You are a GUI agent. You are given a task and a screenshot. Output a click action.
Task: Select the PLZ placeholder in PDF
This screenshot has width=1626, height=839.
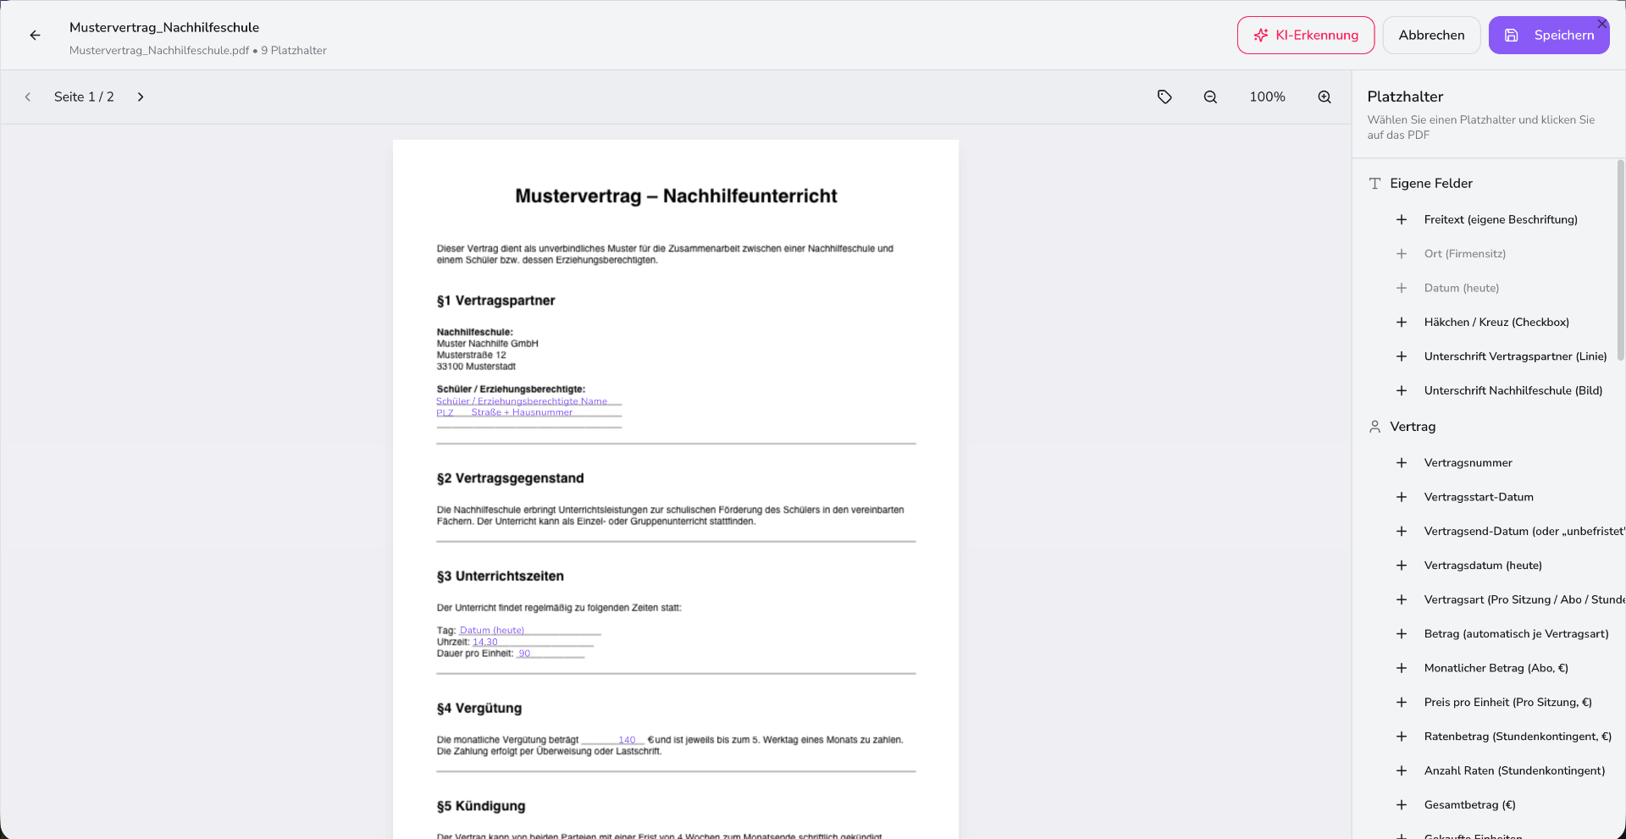[x=446, y=412]
